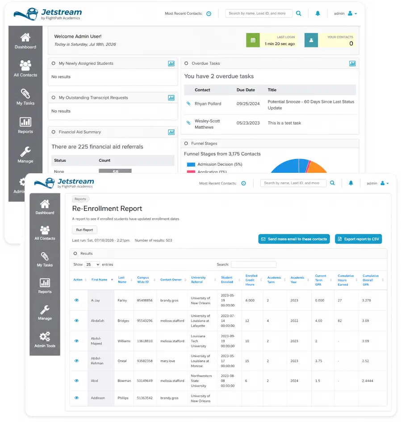The image size is (401, 422).
Task: Click the back window contact search box
Action: [x=259, y=13]
